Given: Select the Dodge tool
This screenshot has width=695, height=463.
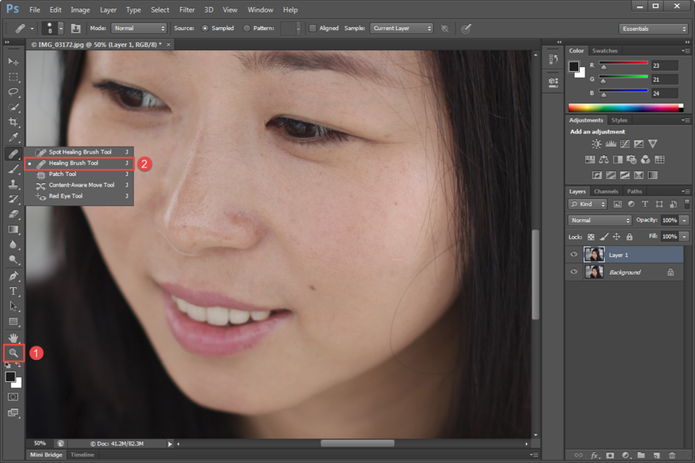Looking at the screenshot, I should pyautogui.click(x=13, y=259).
